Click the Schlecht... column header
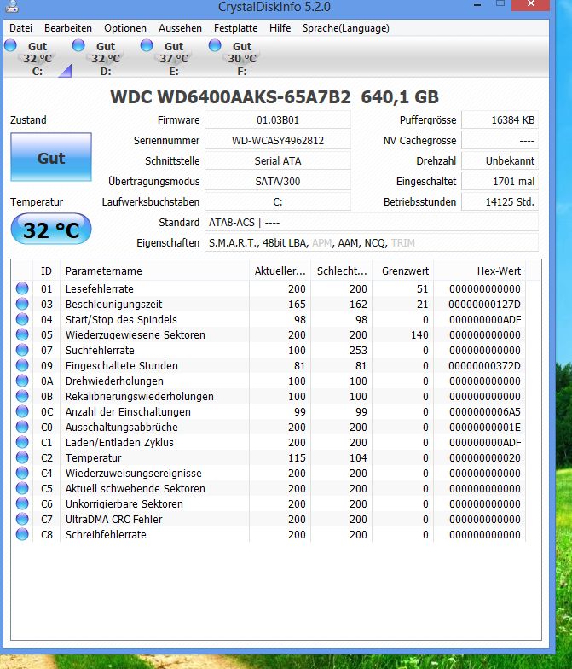This screenshot has width=572, height=669. coord(341,271)
